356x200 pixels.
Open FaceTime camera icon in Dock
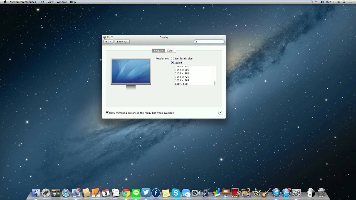(196, 192)
